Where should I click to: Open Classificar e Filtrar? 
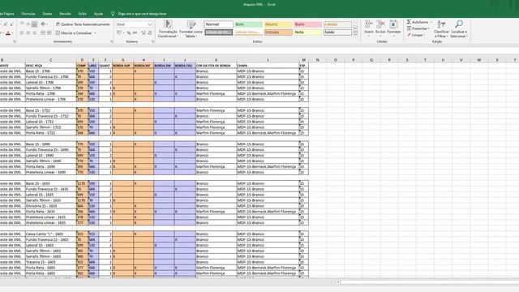[x=441, y=29]
